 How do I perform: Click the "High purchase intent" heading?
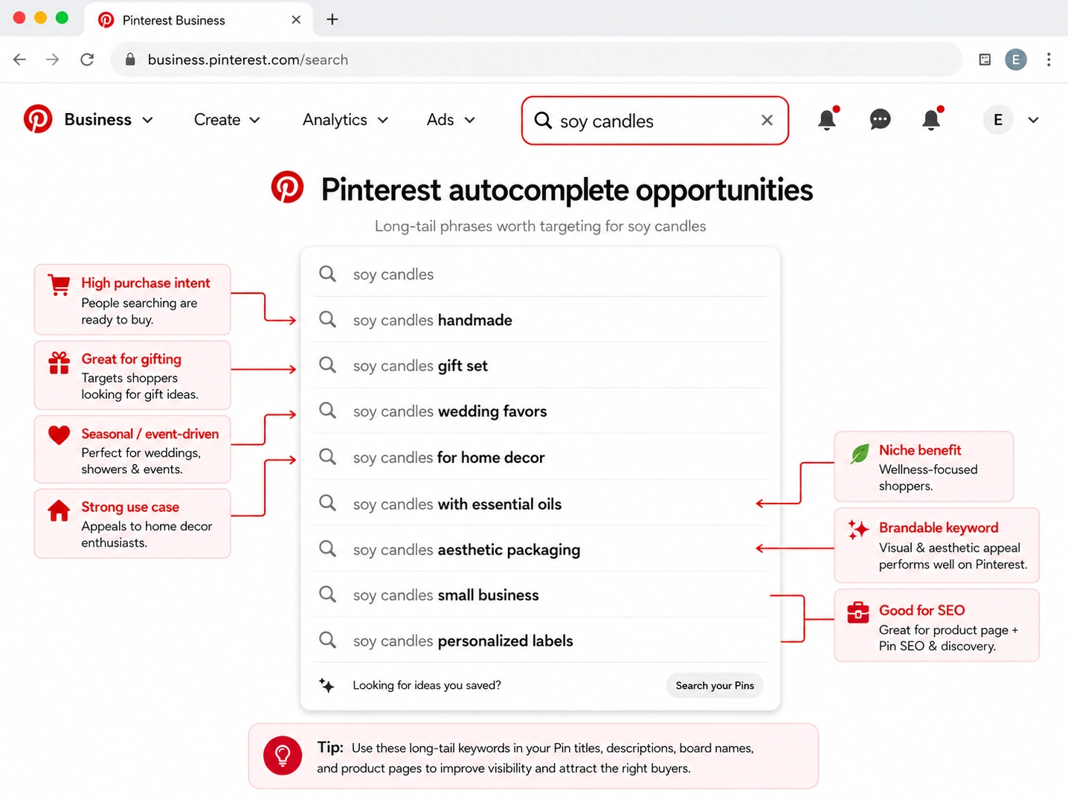[x=146, y=283]
